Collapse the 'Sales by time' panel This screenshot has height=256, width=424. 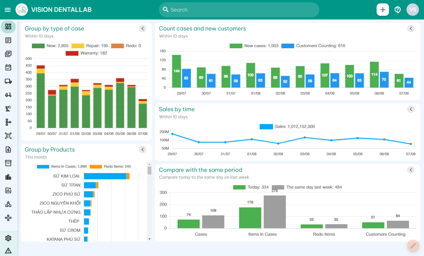click(x=411, y=109)
